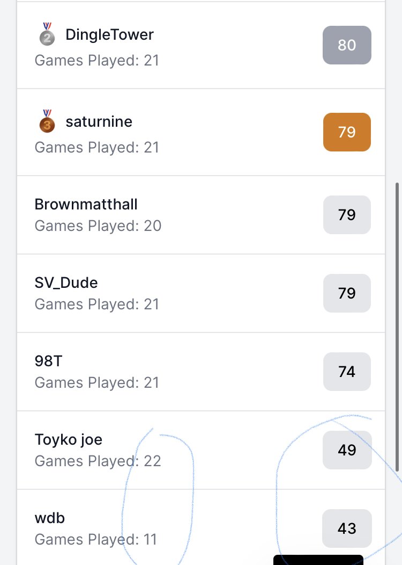
Task: Click Brownmatthall's 79 score badge
Action: (x=347, y=215)
